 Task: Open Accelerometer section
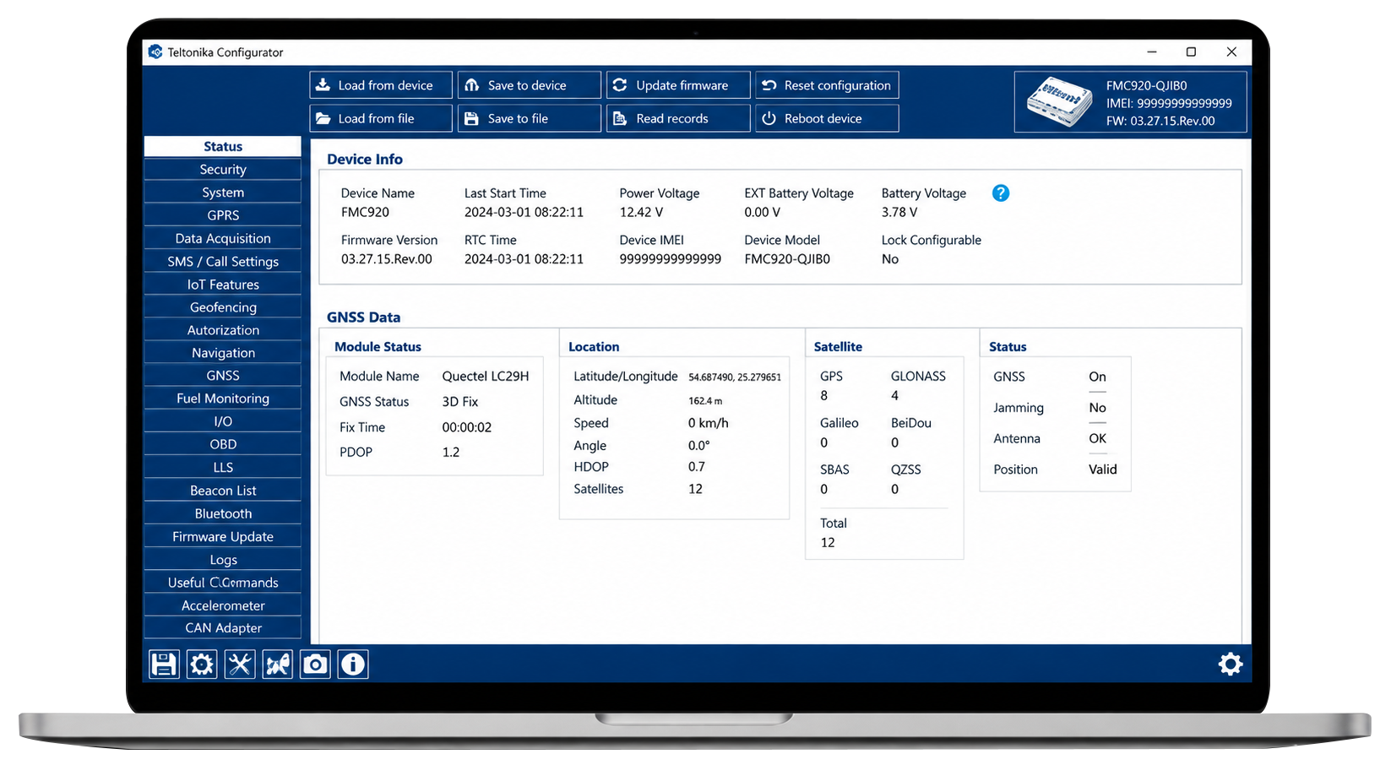click(x=223, y=605)
